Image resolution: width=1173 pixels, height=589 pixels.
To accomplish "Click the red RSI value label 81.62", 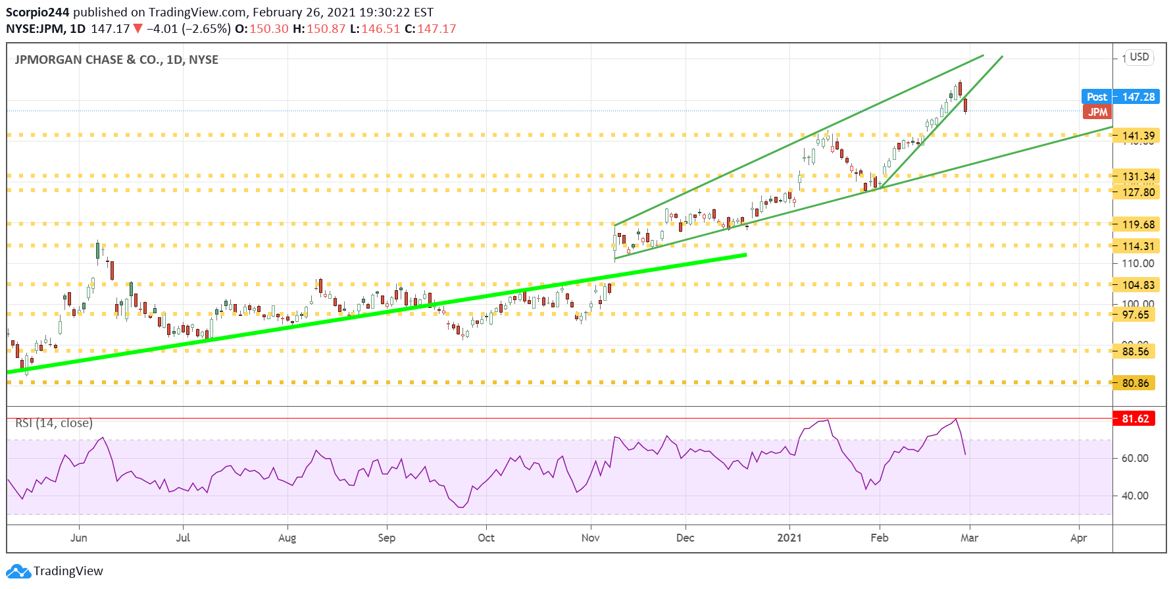I will [1135, 419].
